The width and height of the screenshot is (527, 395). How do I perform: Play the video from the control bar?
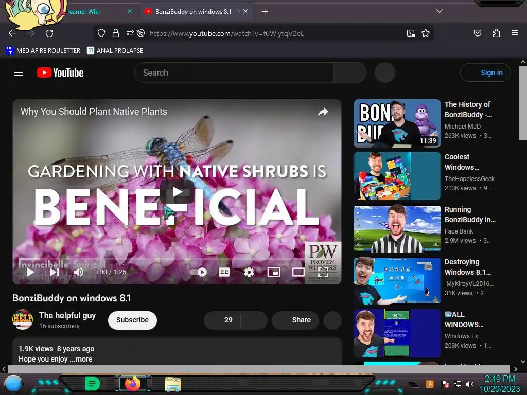(x=30, y=272)
